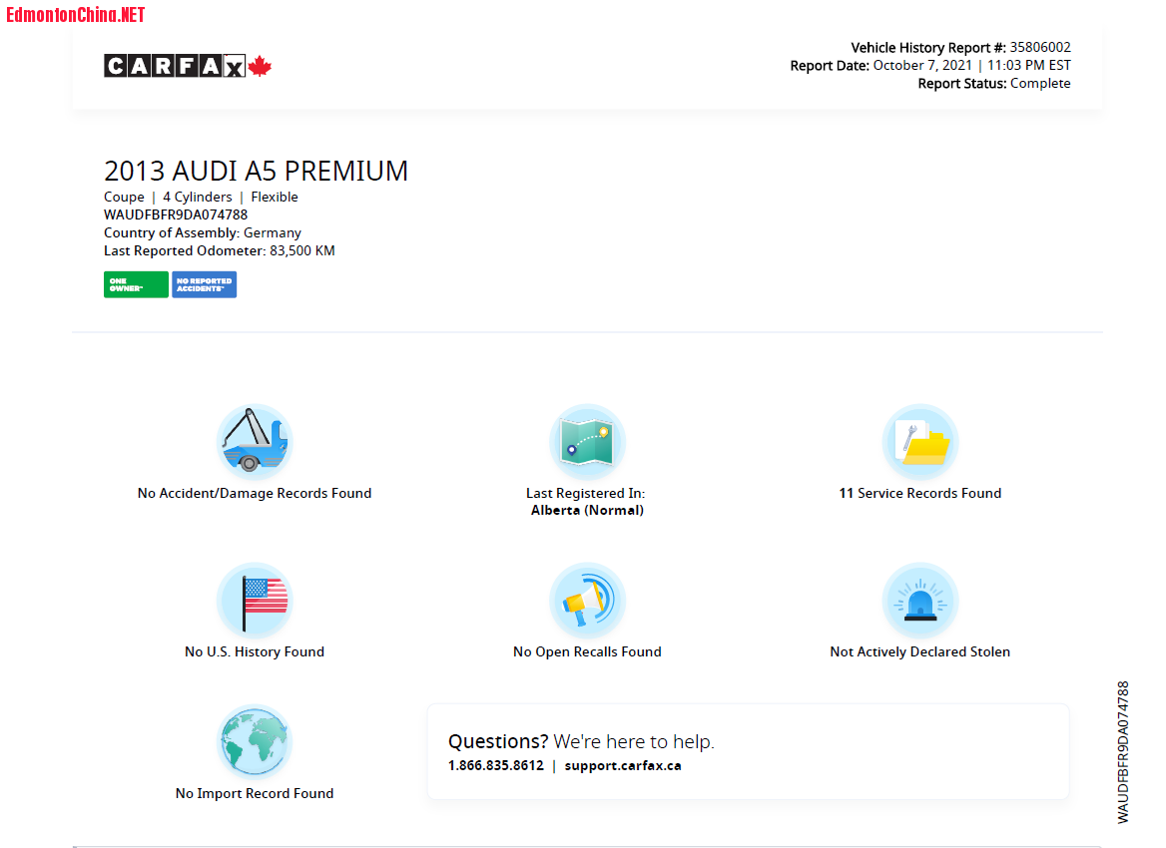Click the blue siren stolen icon
1166x848 pixels.
pos(919,600)
